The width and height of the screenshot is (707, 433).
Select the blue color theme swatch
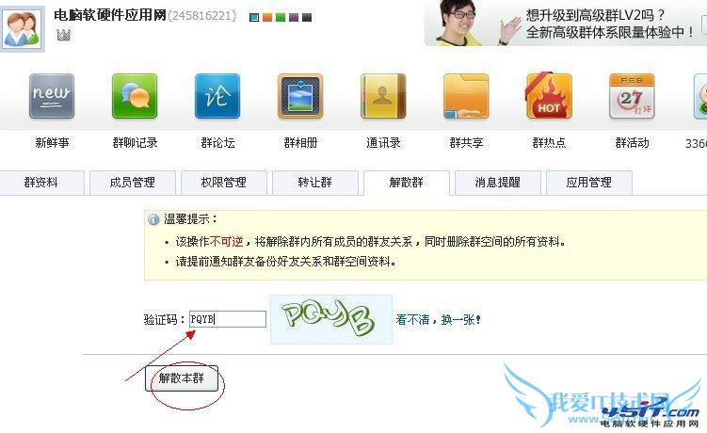[254, 18]
